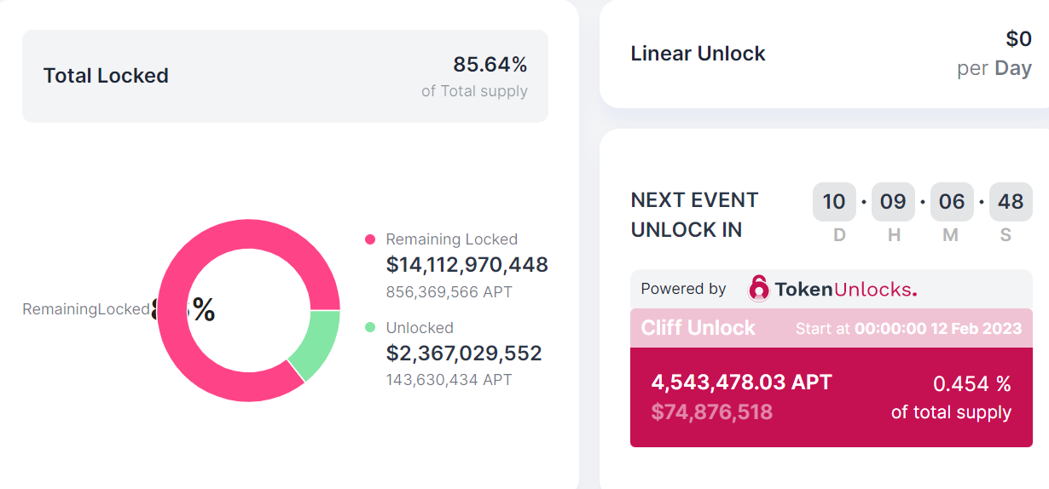
Task: Click the green Unlocked legend dot
Action: [x=370, y=327]
